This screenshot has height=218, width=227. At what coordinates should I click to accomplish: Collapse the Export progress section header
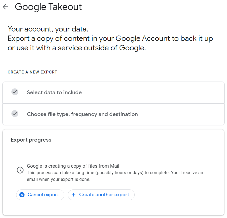(x=114, y=140)
